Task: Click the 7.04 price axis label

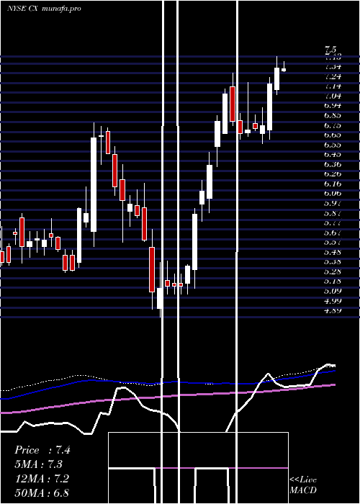Action: (x=333, y=96)
